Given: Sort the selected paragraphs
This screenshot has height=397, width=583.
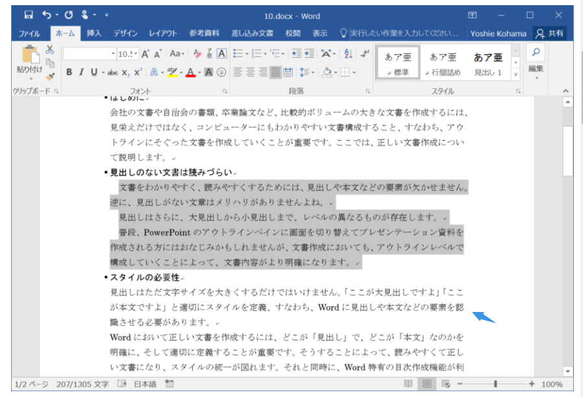Looking at the screenshot, I should click(x=348, y=54).
